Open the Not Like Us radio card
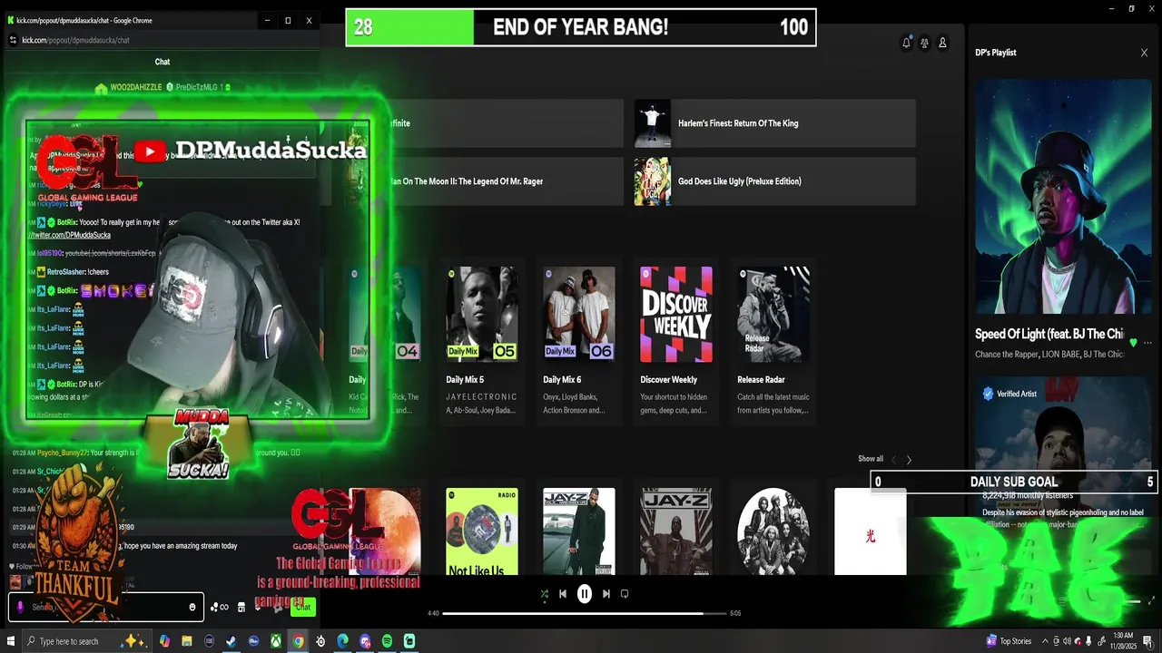1162x653 pixels. click(482, 531)
